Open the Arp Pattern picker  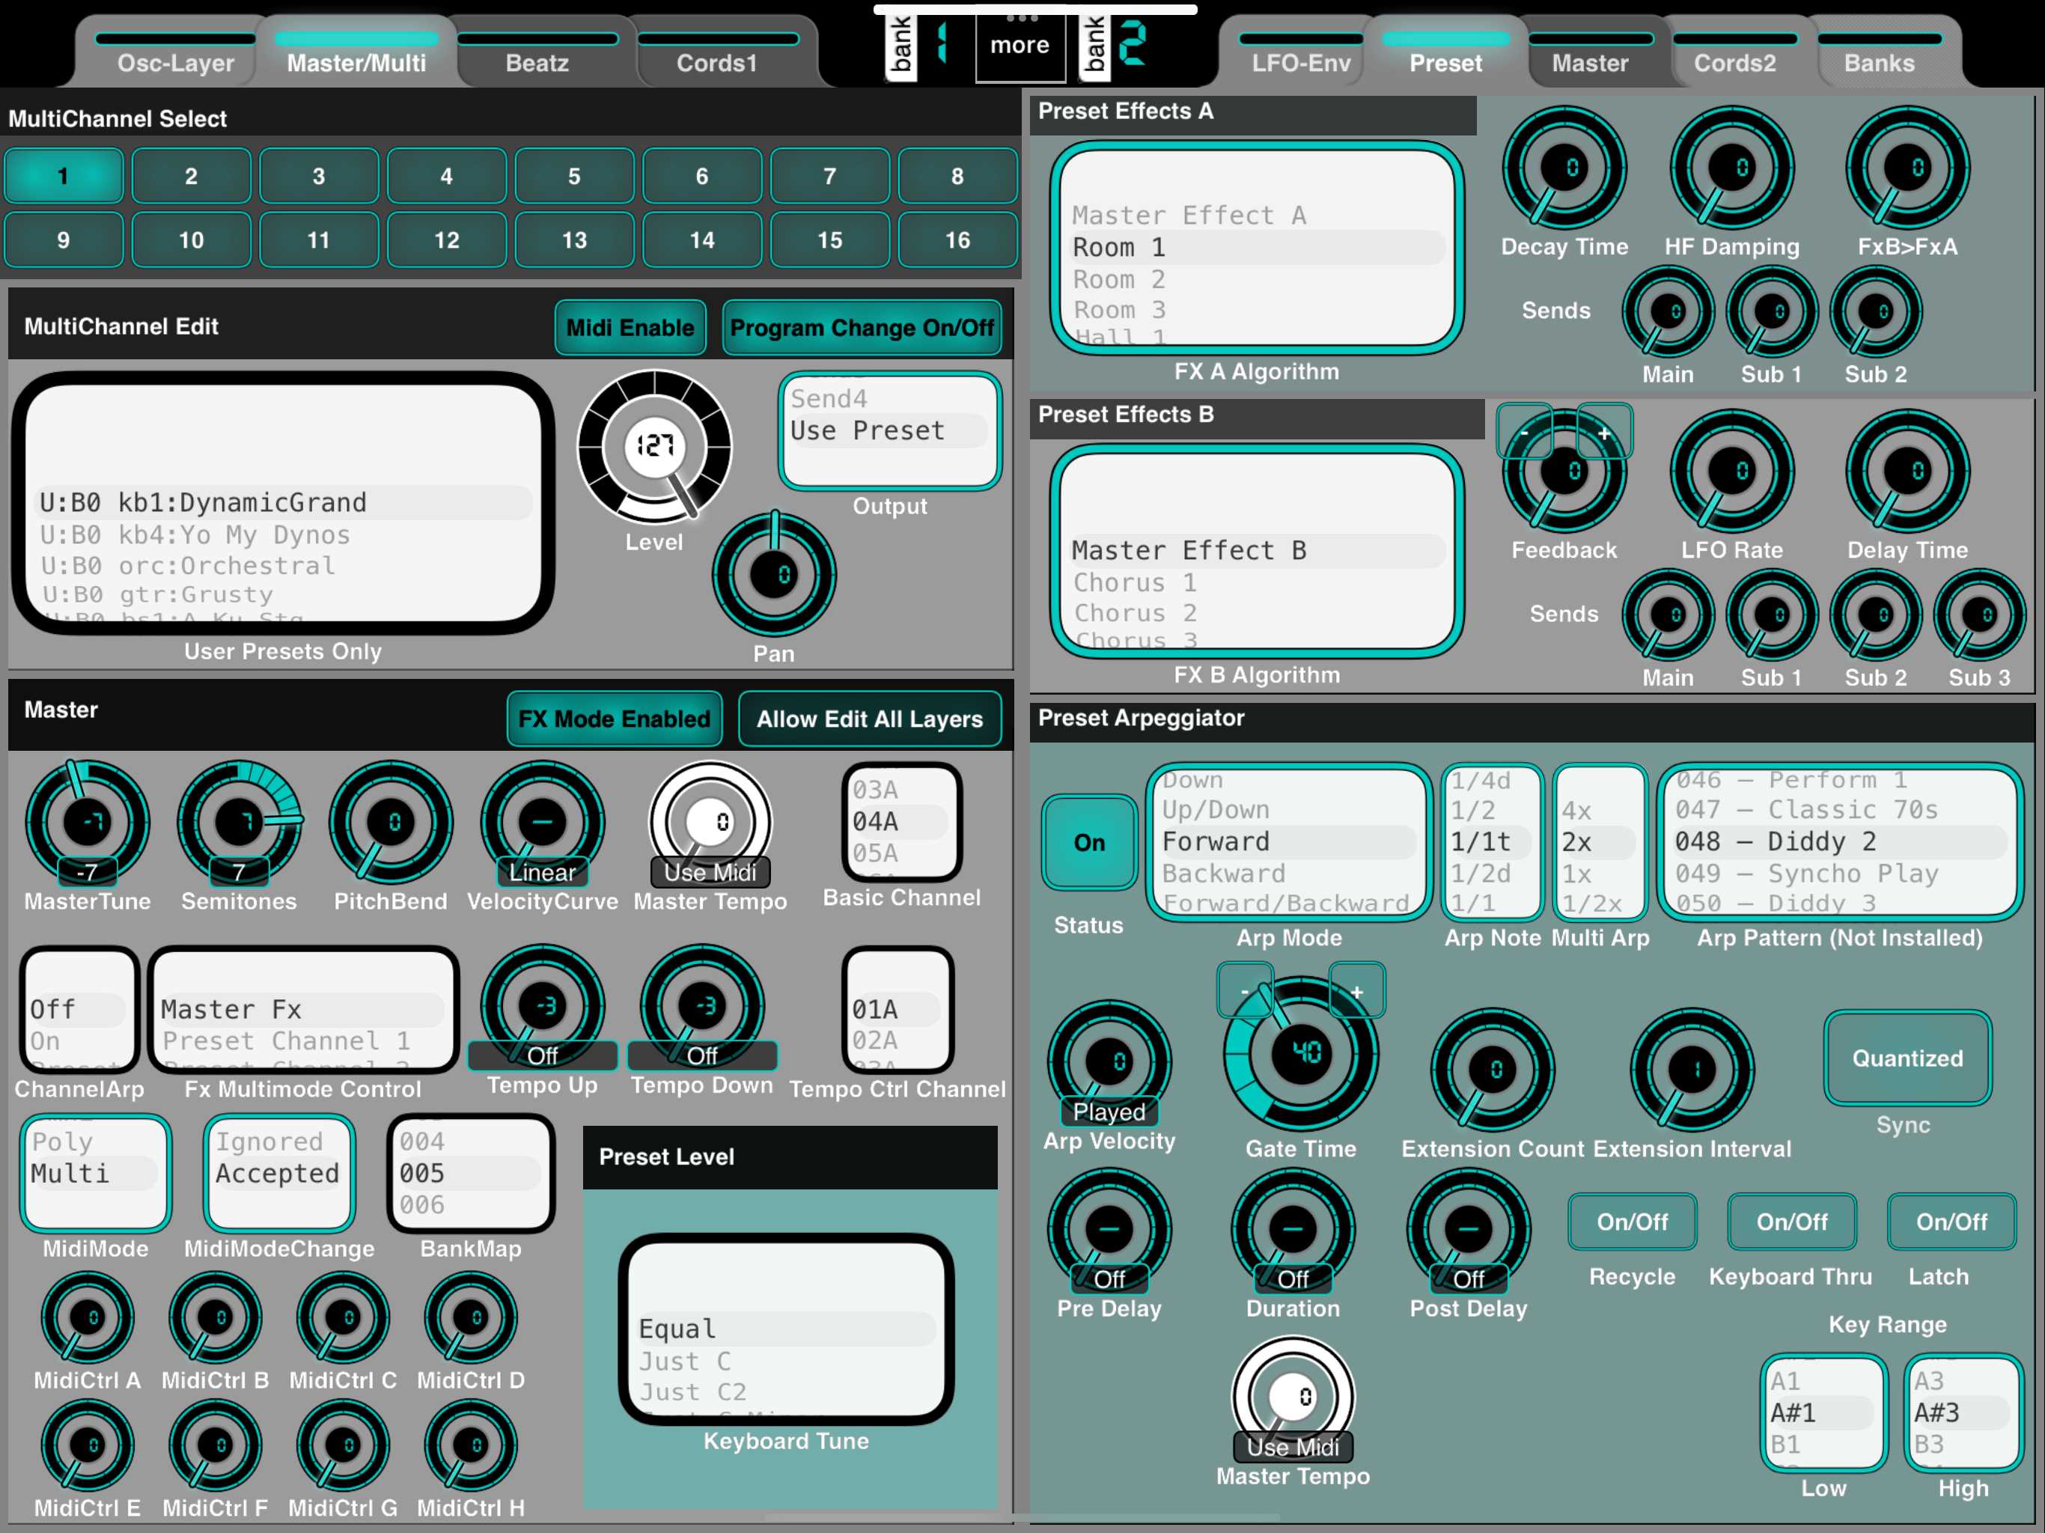click(x=1840, y=842)
